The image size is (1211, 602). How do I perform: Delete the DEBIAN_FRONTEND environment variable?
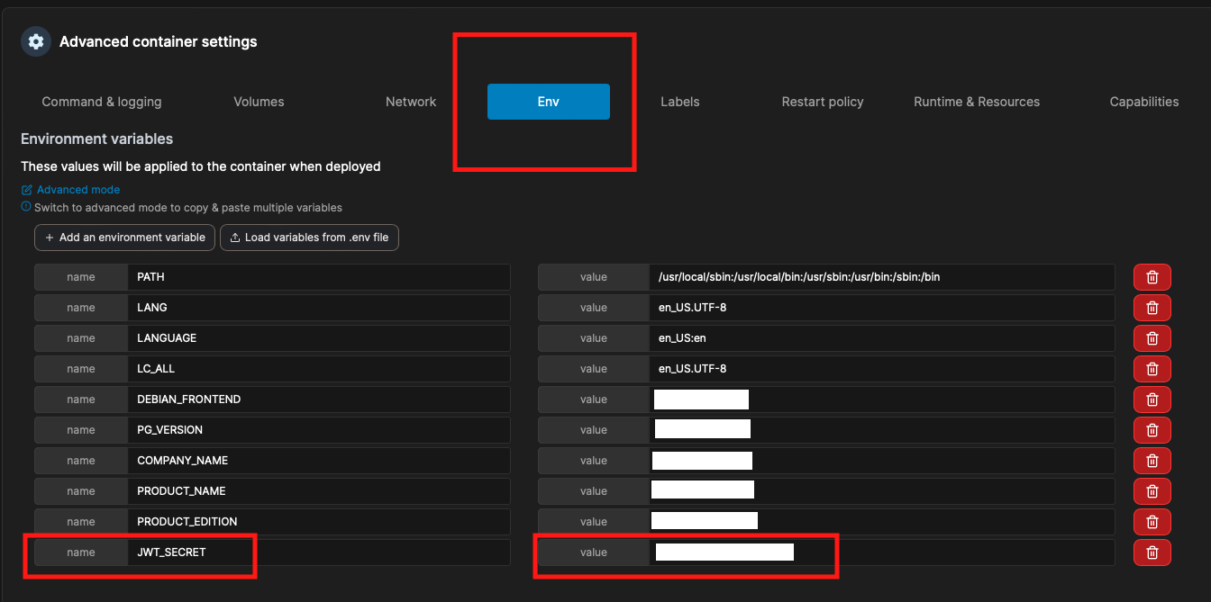click(1152, 400)
